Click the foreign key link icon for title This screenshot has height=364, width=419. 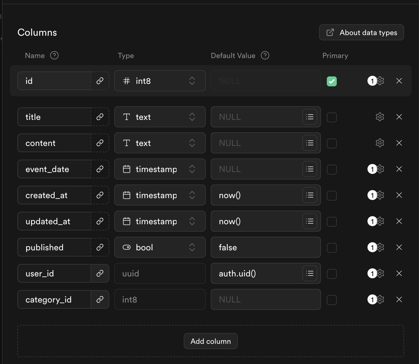[100, 117]
